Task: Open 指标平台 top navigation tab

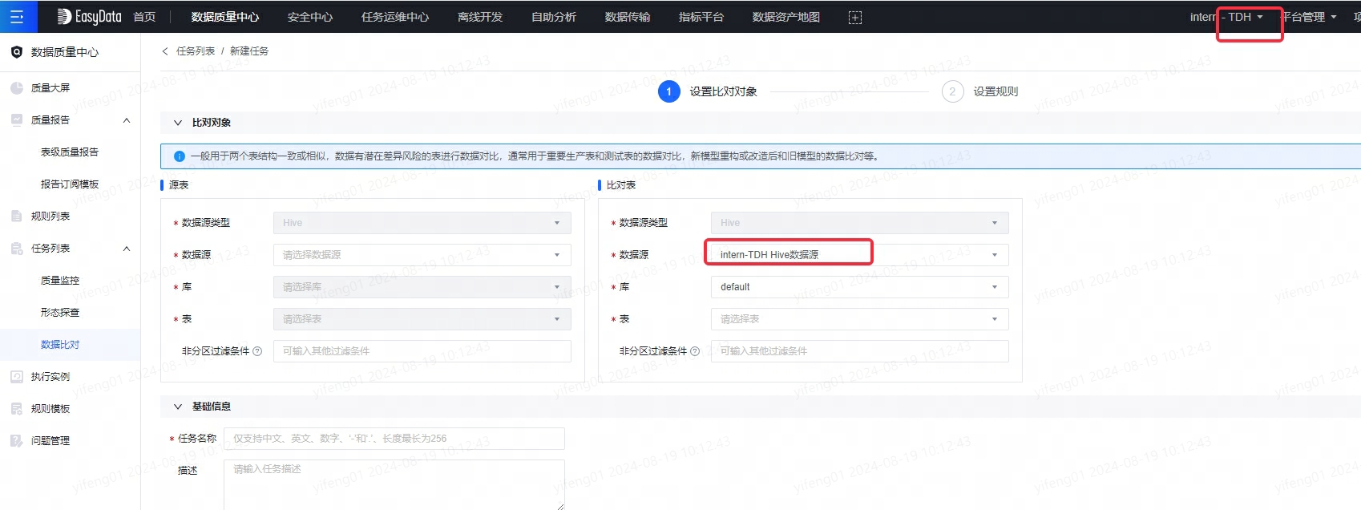Action: [701, 17]
